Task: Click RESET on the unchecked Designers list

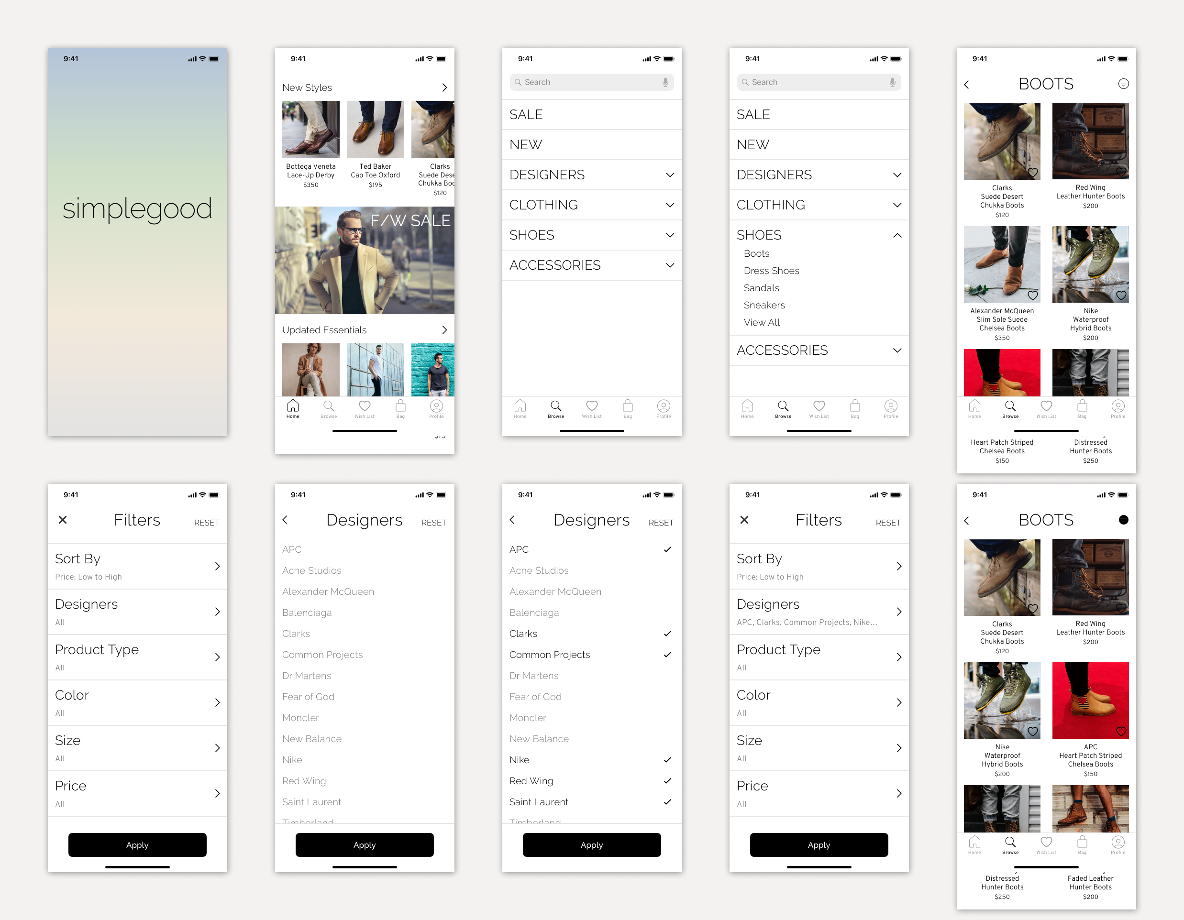Action: 434,522
